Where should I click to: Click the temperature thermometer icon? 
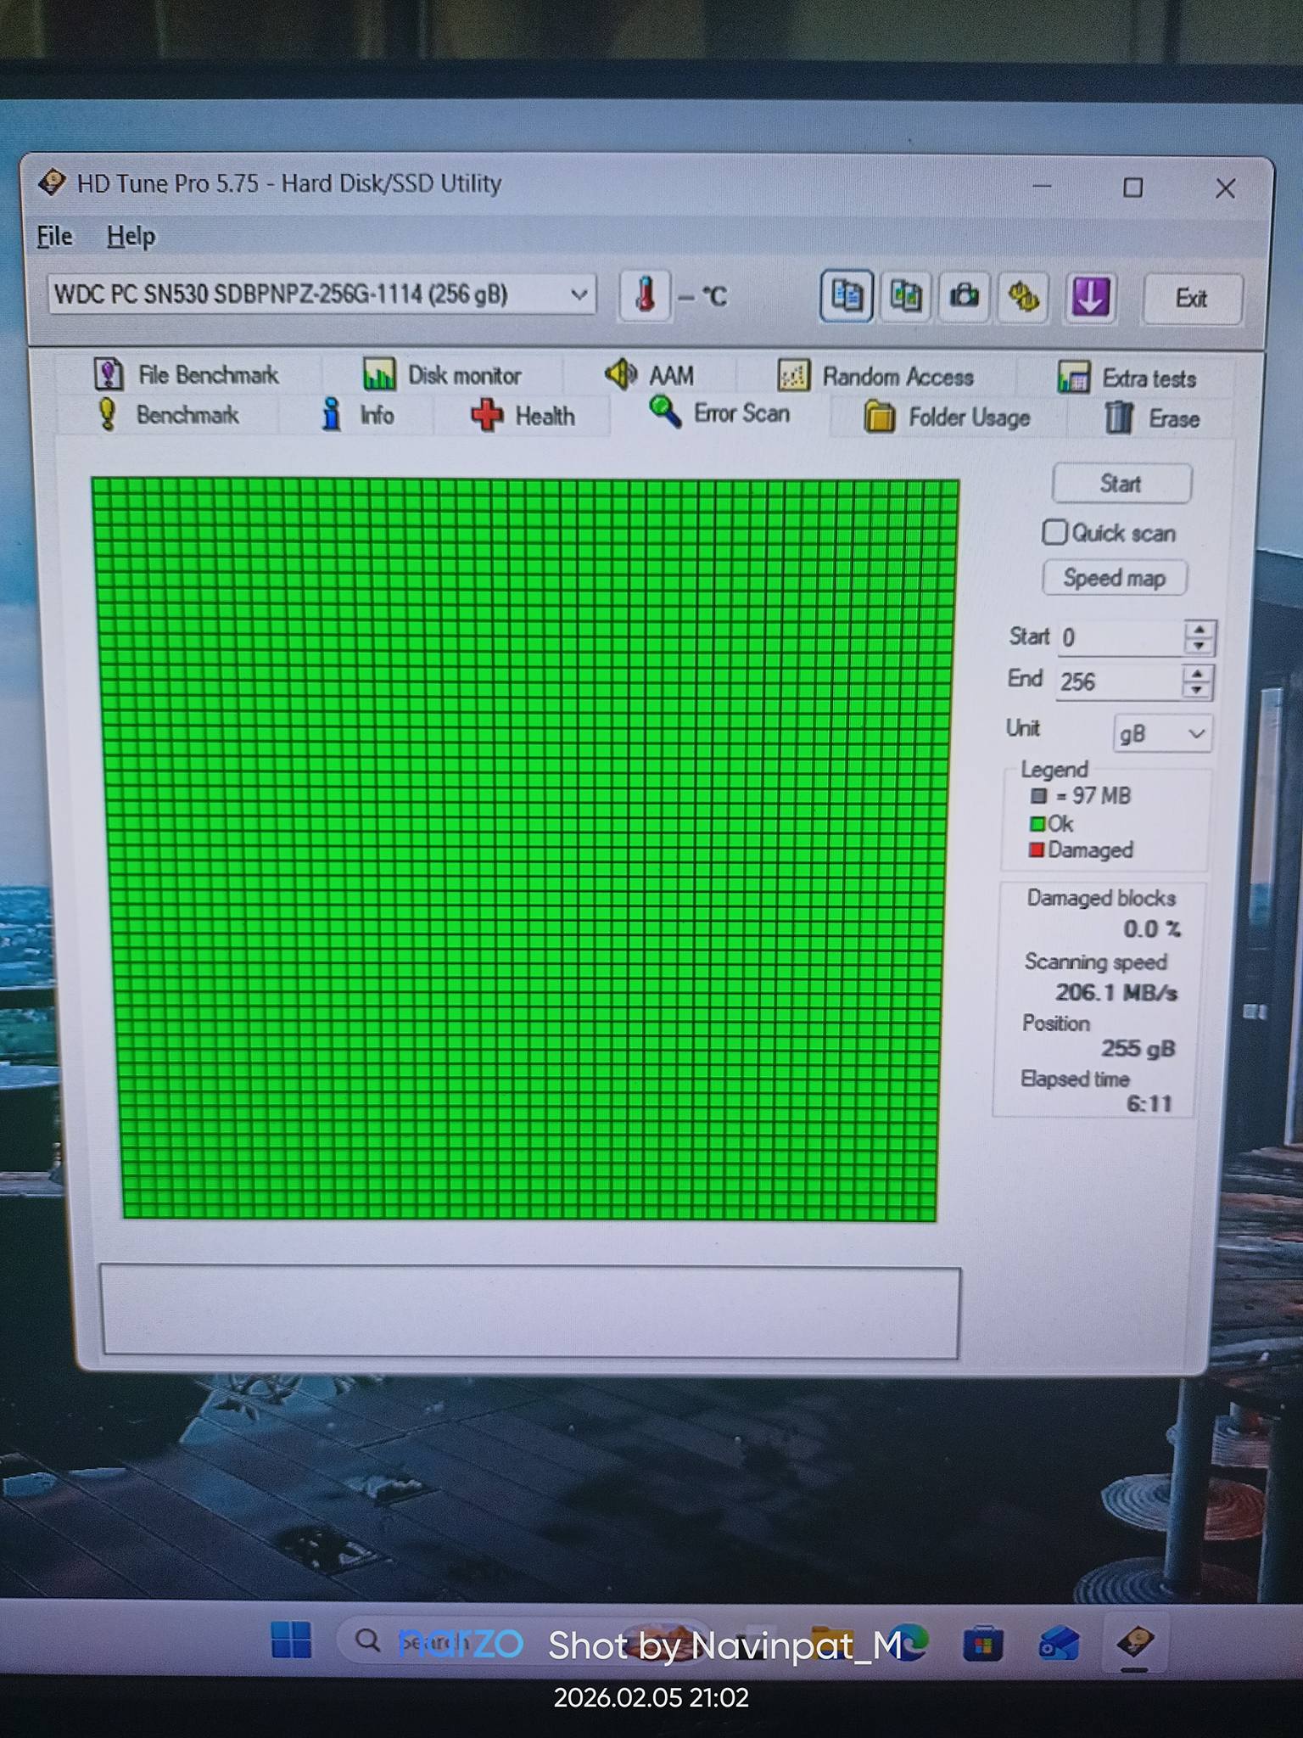pos(645,296)
